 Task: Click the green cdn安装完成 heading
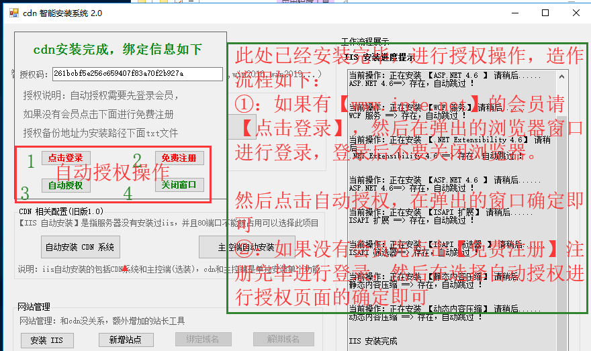pyautogui.click(x=118, y=50)
